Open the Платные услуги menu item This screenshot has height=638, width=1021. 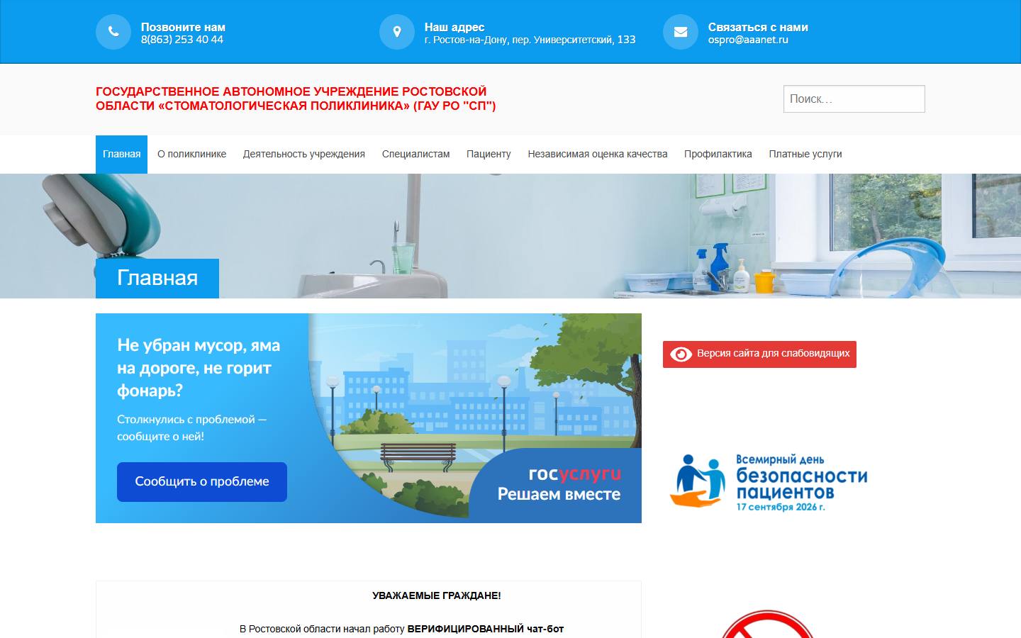tap(805, 154)
